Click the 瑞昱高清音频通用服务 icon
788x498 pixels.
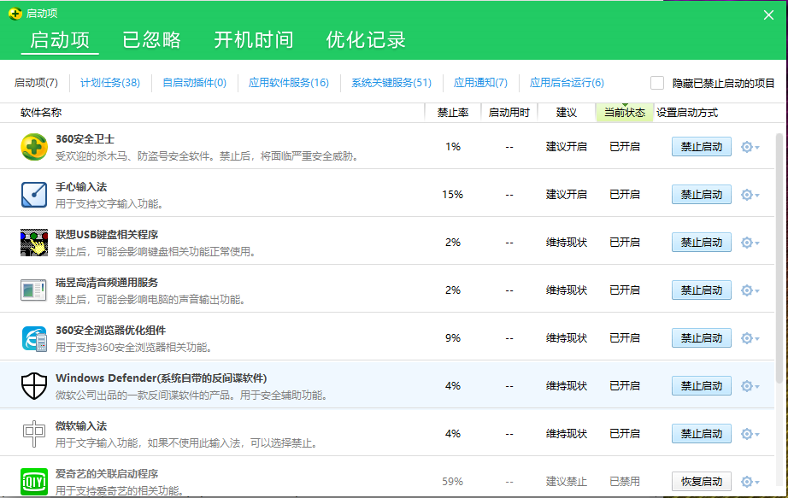[x=33, y=290]
